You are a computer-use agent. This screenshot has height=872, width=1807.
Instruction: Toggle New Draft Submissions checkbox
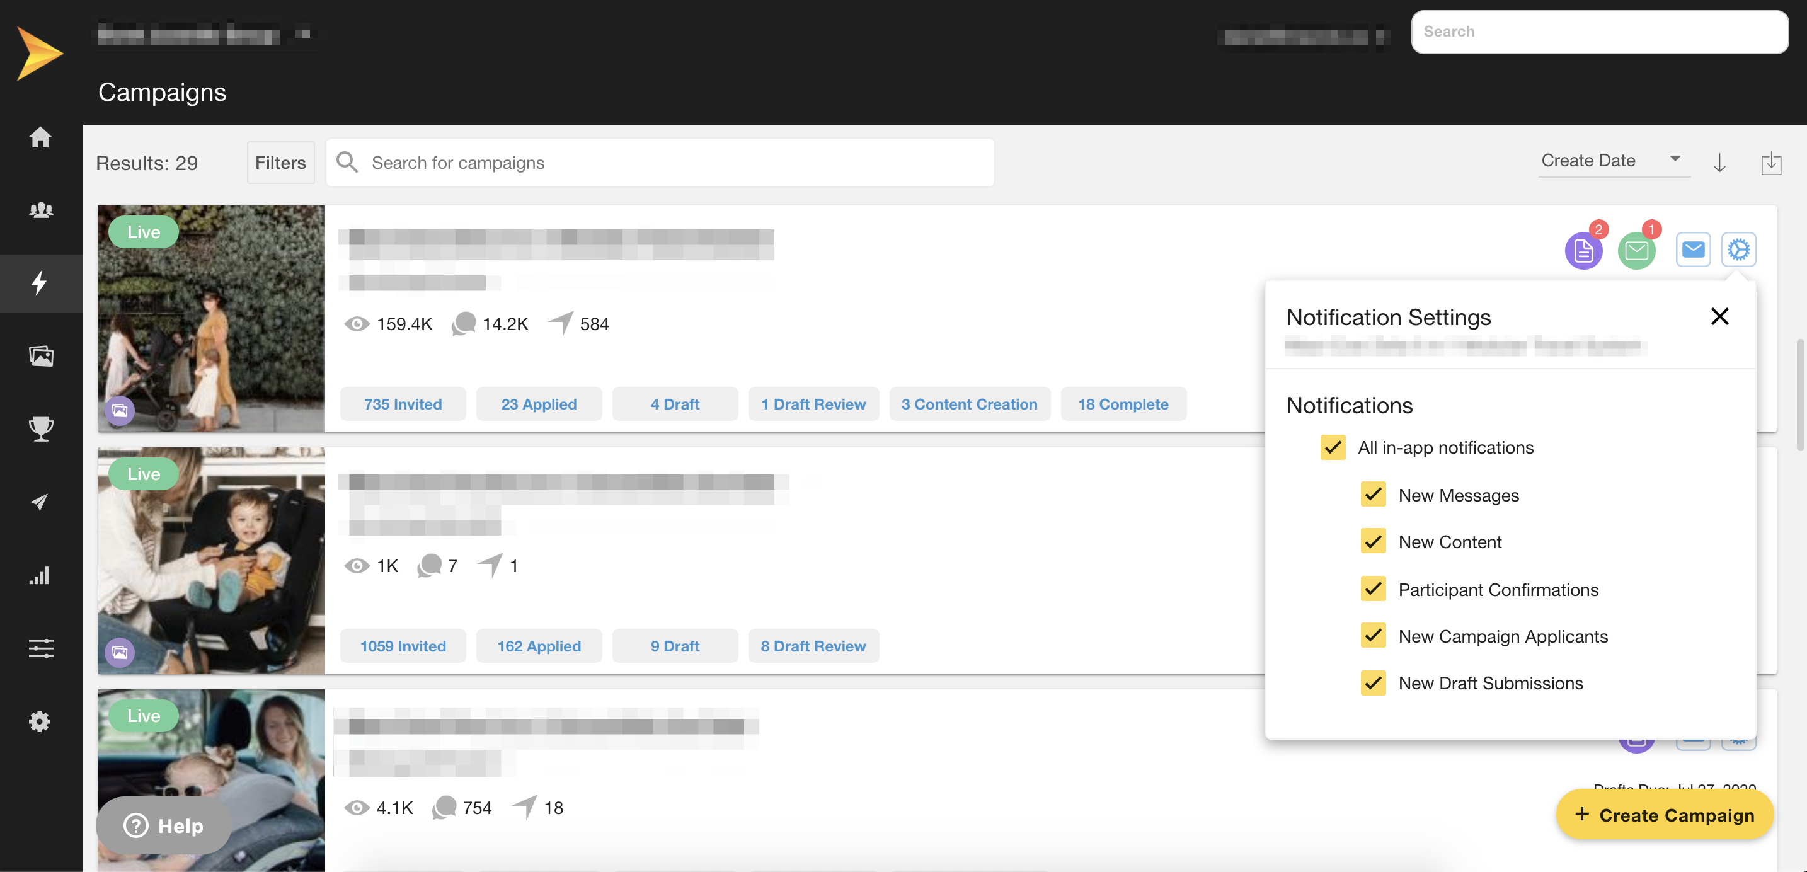pyautogui.click(x=1373, y=682)
